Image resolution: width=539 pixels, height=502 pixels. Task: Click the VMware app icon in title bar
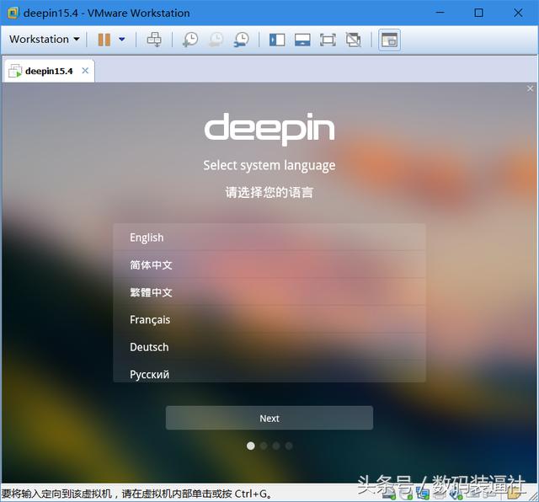point(13,13)
